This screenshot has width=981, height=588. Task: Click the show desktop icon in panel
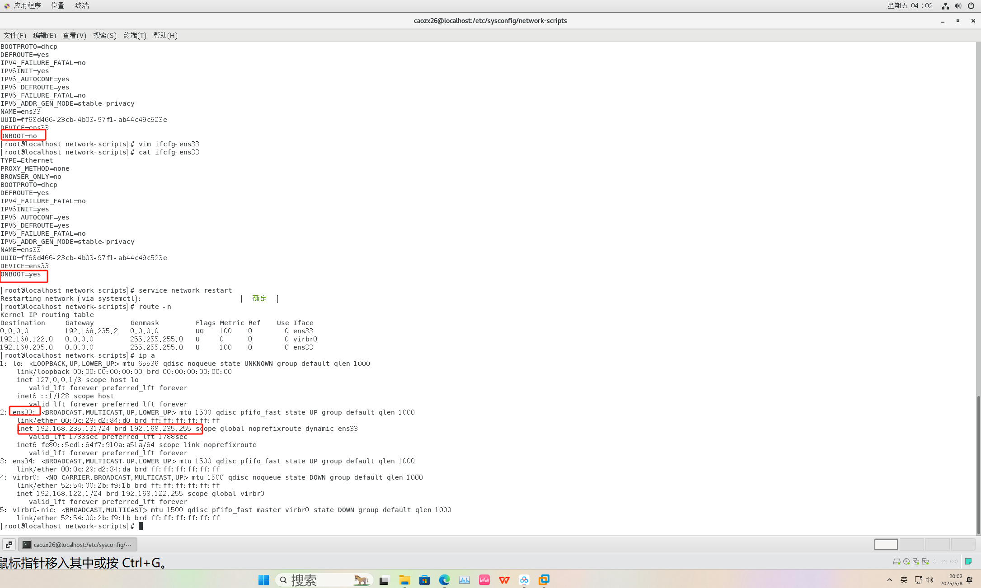(x=9, y=545)
